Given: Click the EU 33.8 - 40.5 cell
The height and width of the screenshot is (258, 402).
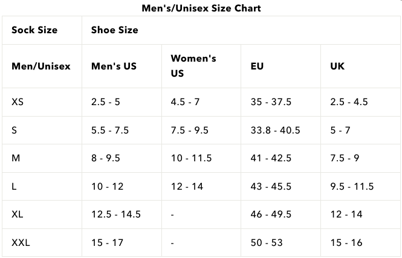Looking at the screenshot, I should pos(275,130).
